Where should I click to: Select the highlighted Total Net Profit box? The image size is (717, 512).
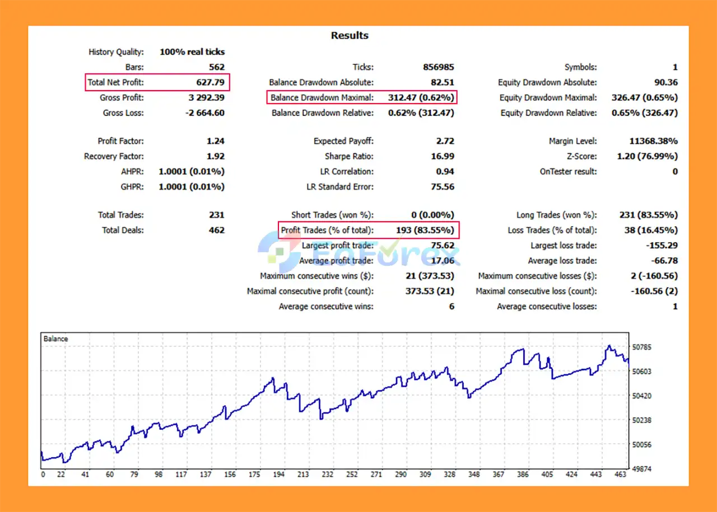pos(157,82)
